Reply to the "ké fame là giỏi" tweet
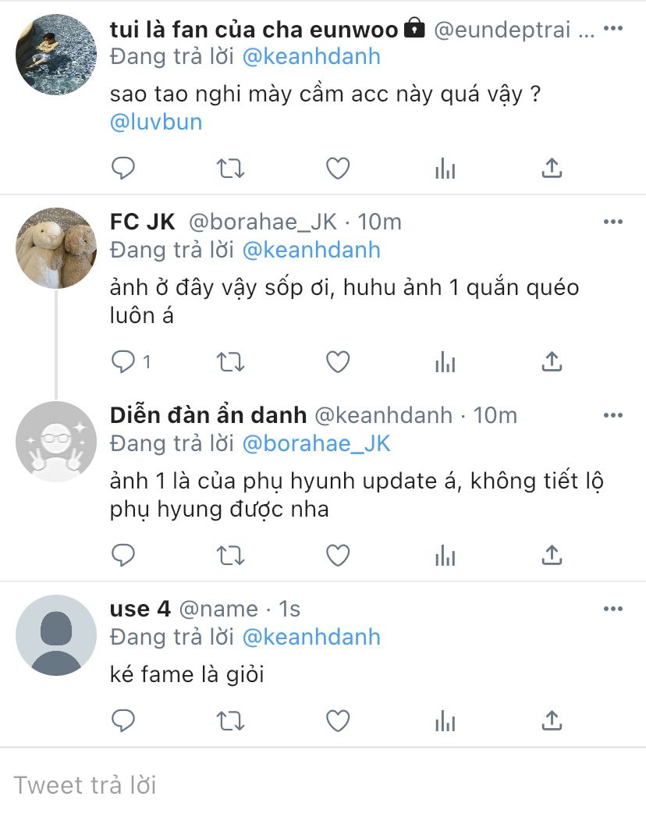This screenshot has width=646, height=821. [x=123, y=721]
